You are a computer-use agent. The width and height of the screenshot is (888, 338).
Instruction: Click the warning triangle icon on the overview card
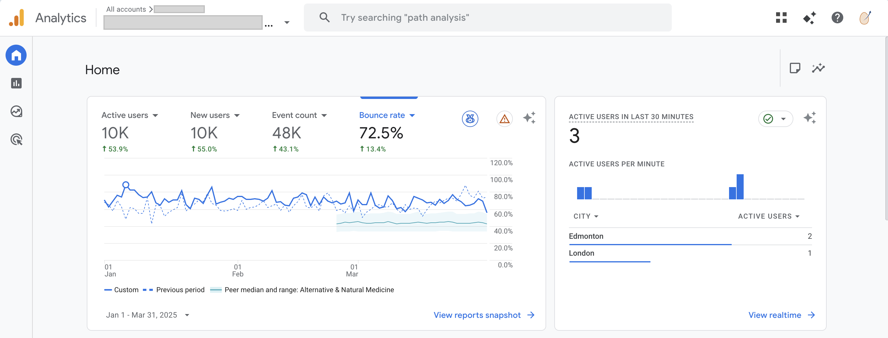504,119
